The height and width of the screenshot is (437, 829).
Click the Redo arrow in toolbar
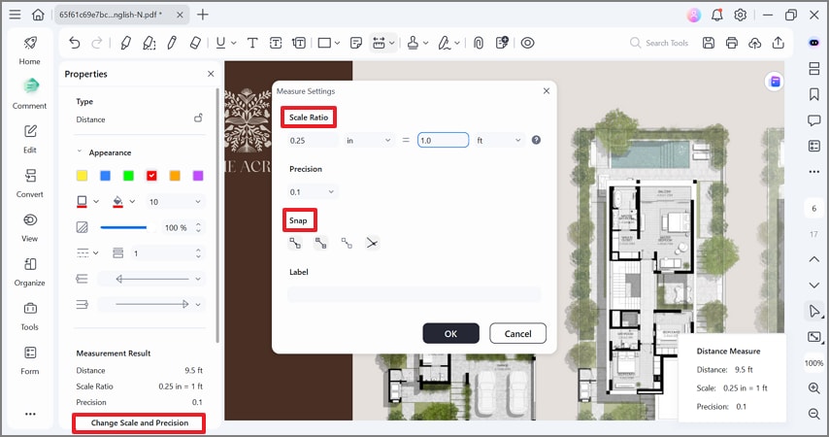97,43
